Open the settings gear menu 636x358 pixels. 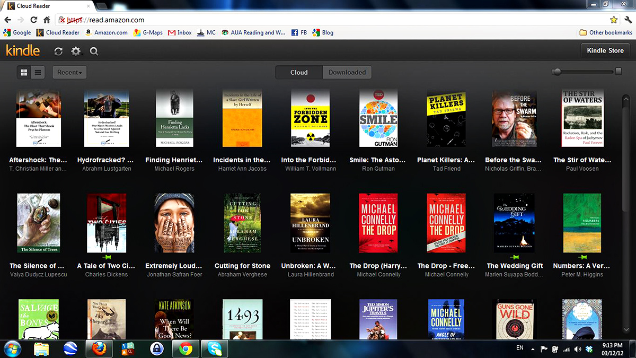coord(76,51)
